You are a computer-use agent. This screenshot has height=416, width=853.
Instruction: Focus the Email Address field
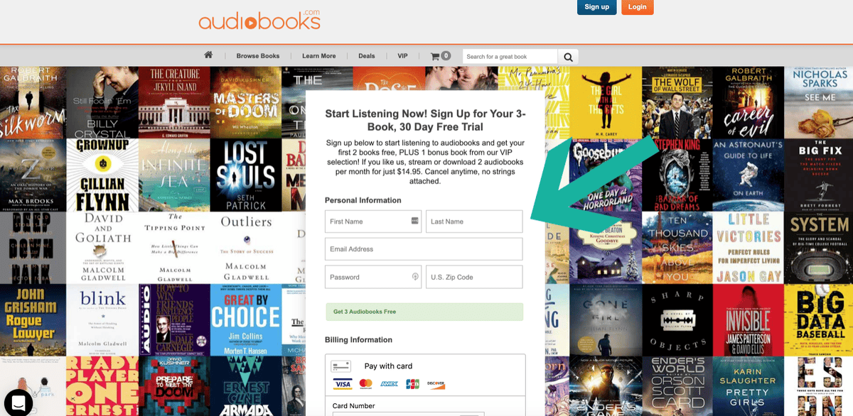(424, 249)
